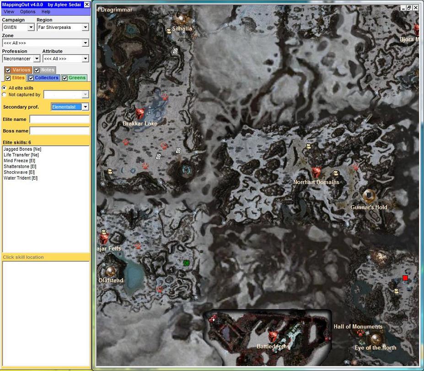Click collector icon right of Norrhart boss mask
This screenshot has height=371, width=424.
(336, 173)
